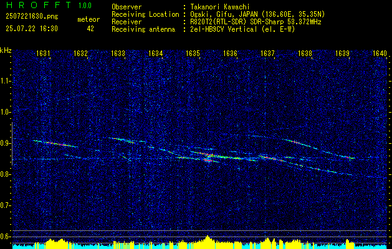Click the 1.1 kHz frequency label
The image size is (392, 249).
4,81
